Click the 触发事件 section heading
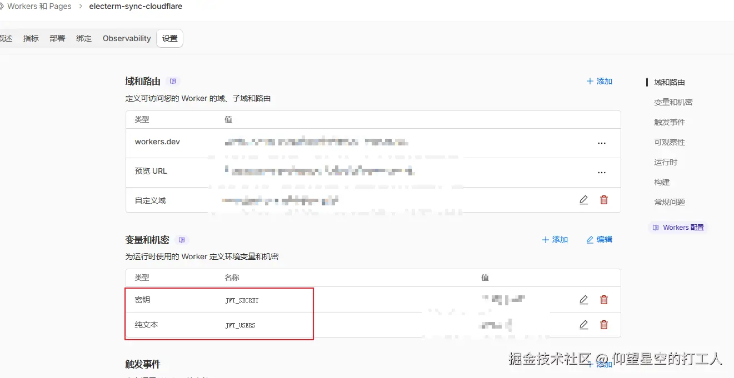 pos(143,364)
